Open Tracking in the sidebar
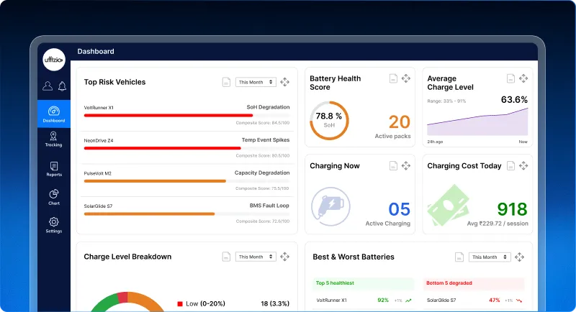This screenshot has width=576, height=312. [53, 139]
